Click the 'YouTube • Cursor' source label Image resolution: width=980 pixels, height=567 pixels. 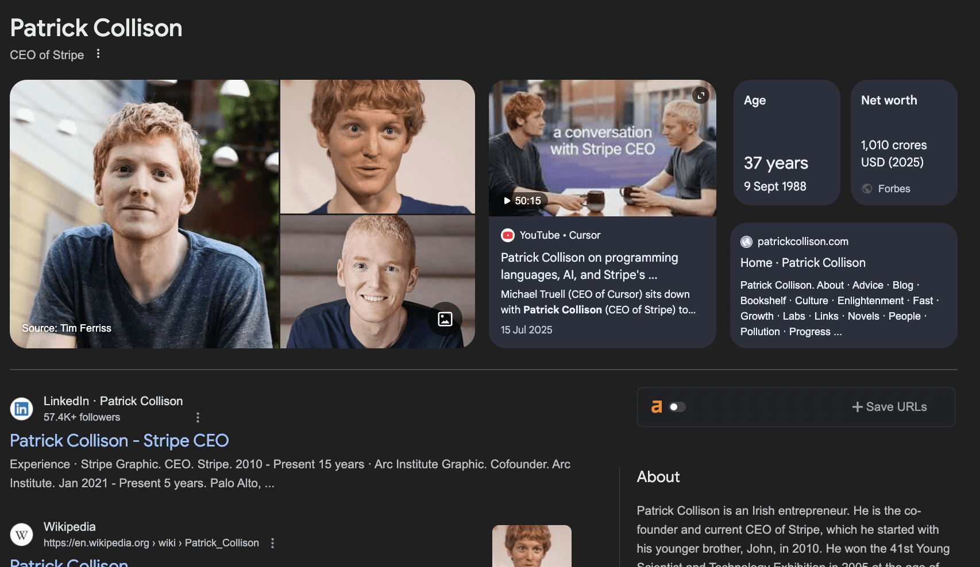[x=560, y=235]
